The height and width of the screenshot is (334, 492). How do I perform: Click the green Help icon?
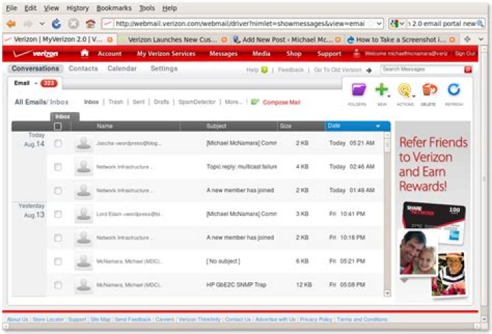pos(264,70)
